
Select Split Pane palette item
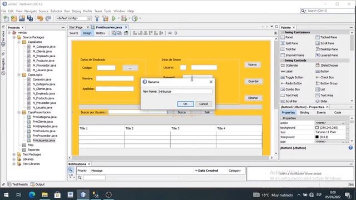coord(289,43)
